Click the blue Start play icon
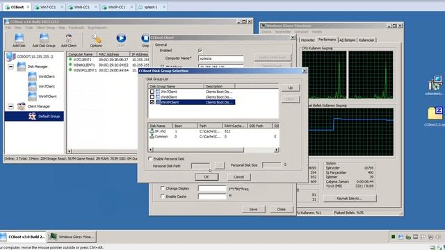 pos(121,38)
